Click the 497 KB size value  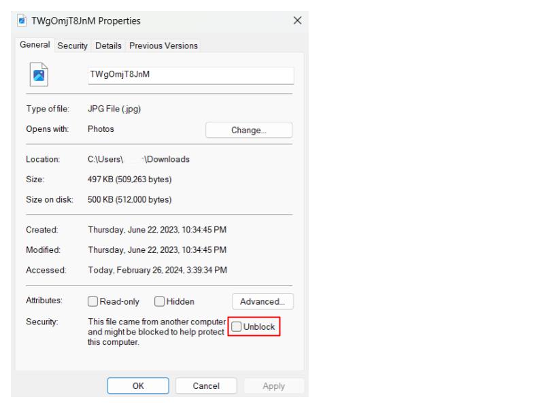coord(129,180)
